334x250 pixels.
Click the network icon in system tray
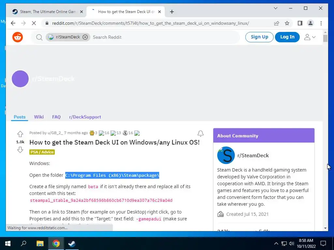284,243
